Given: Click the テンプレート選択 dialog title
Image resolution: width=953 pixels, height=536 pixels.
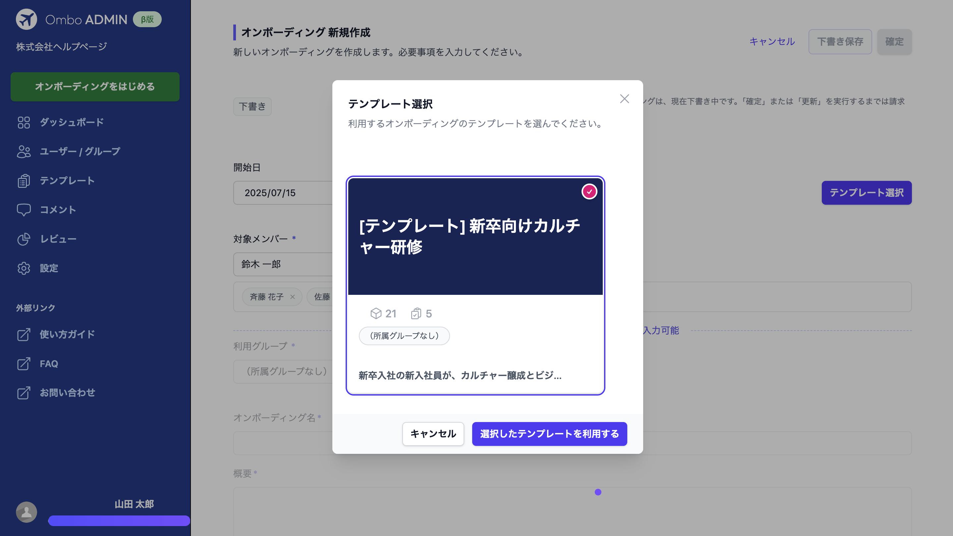Looking at the screenshot, I should pyautogui.click(x=390, y=104).
